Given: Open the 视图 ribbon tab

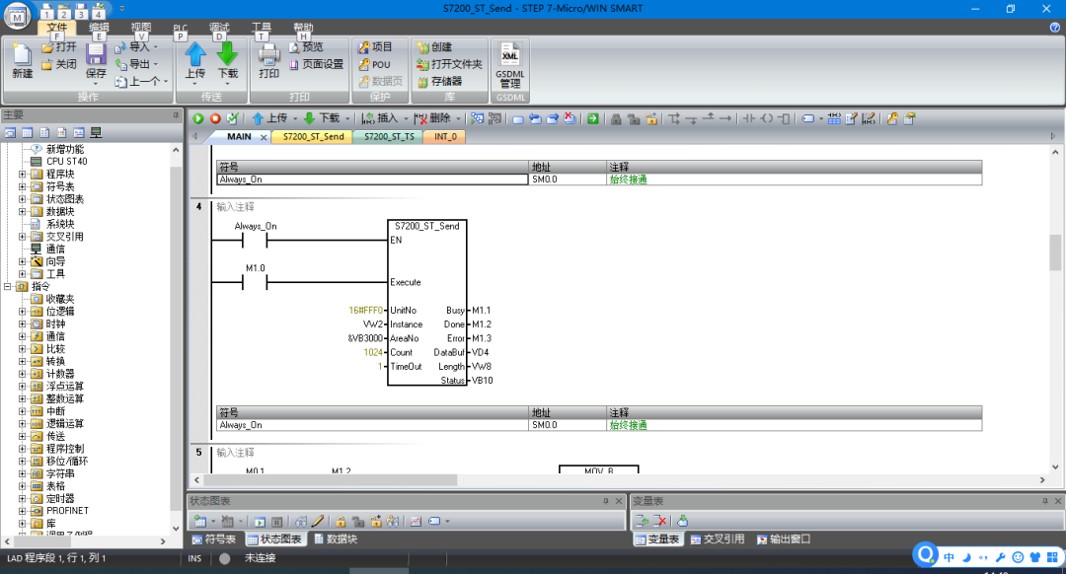Looking at the screenshot, I should (141, 28).
